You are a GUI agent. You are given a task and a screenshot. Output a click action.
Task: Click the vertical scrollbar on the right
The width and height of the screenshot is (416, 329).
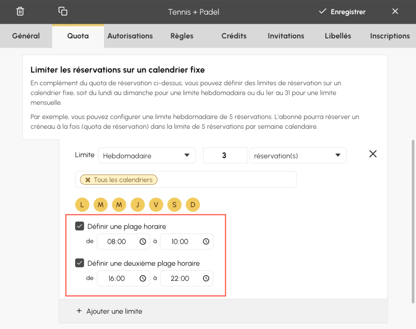pos(413,222)
